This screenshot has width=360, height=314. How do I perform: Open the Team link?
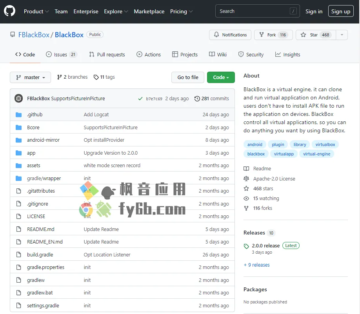click(x=61, y=11)
